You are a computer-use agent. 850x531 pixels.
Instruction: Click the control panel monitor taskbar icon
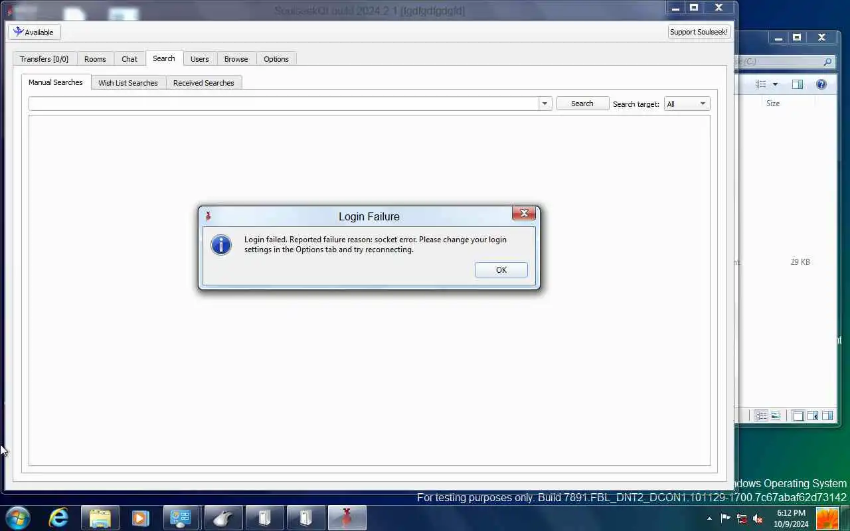click(181, 518)
